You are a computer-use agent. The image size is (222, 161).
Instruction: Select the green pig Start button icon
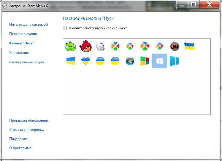(71, 46)
